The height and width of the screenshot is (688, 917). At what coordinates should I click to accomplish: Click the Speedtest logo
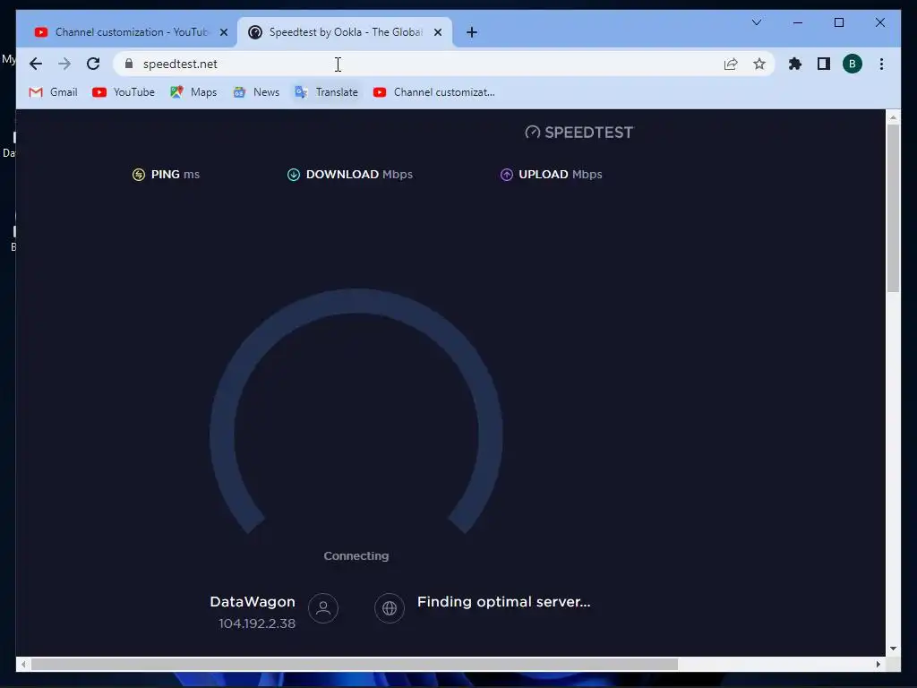coord(579,133)
